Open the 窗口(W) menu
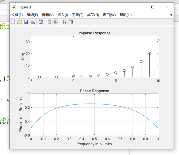 [x=109, y=15]
